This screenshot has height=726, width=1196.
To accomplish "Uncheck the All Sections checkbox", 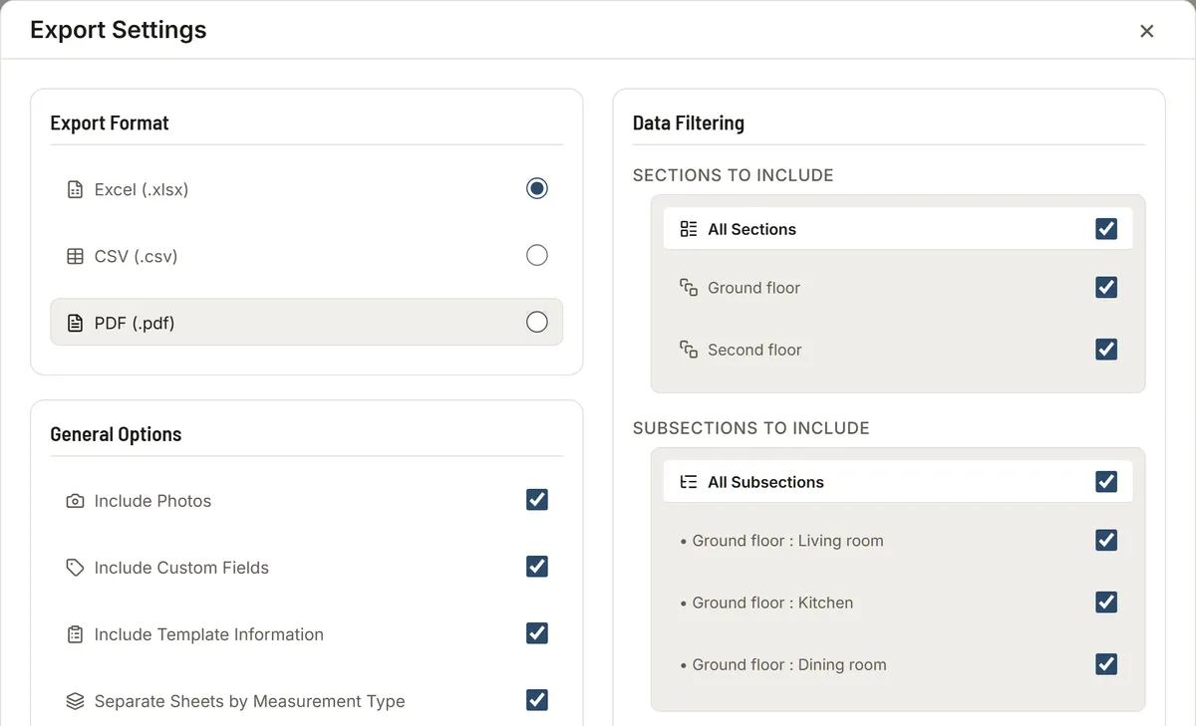I will click(1106, 229).
